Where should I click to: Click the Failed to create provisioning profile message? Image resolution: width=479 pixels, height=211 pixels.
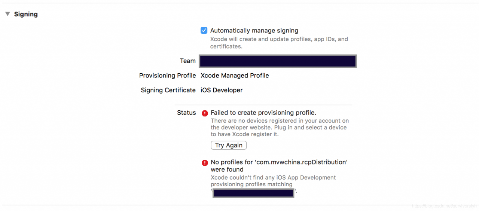263,113
